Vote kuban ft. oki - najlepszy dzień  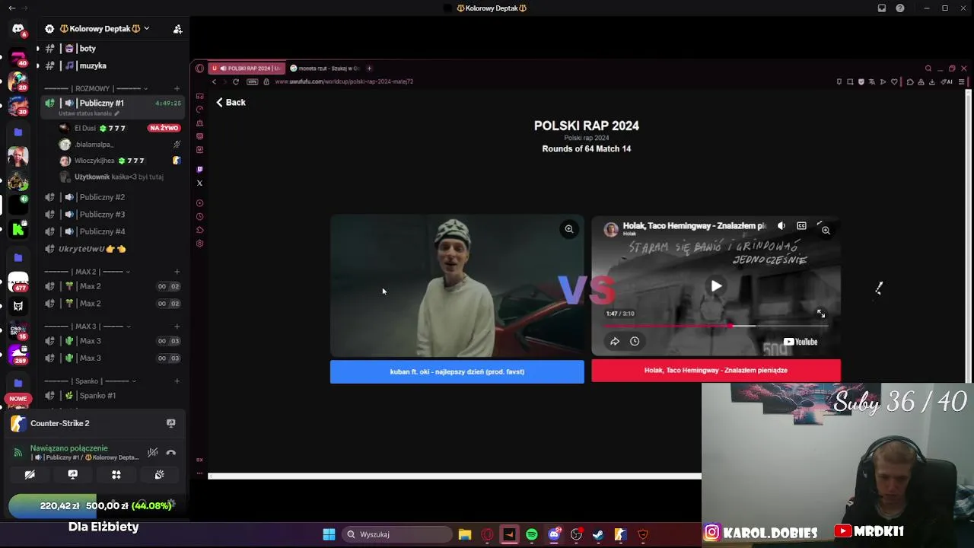tap(457, 371)
